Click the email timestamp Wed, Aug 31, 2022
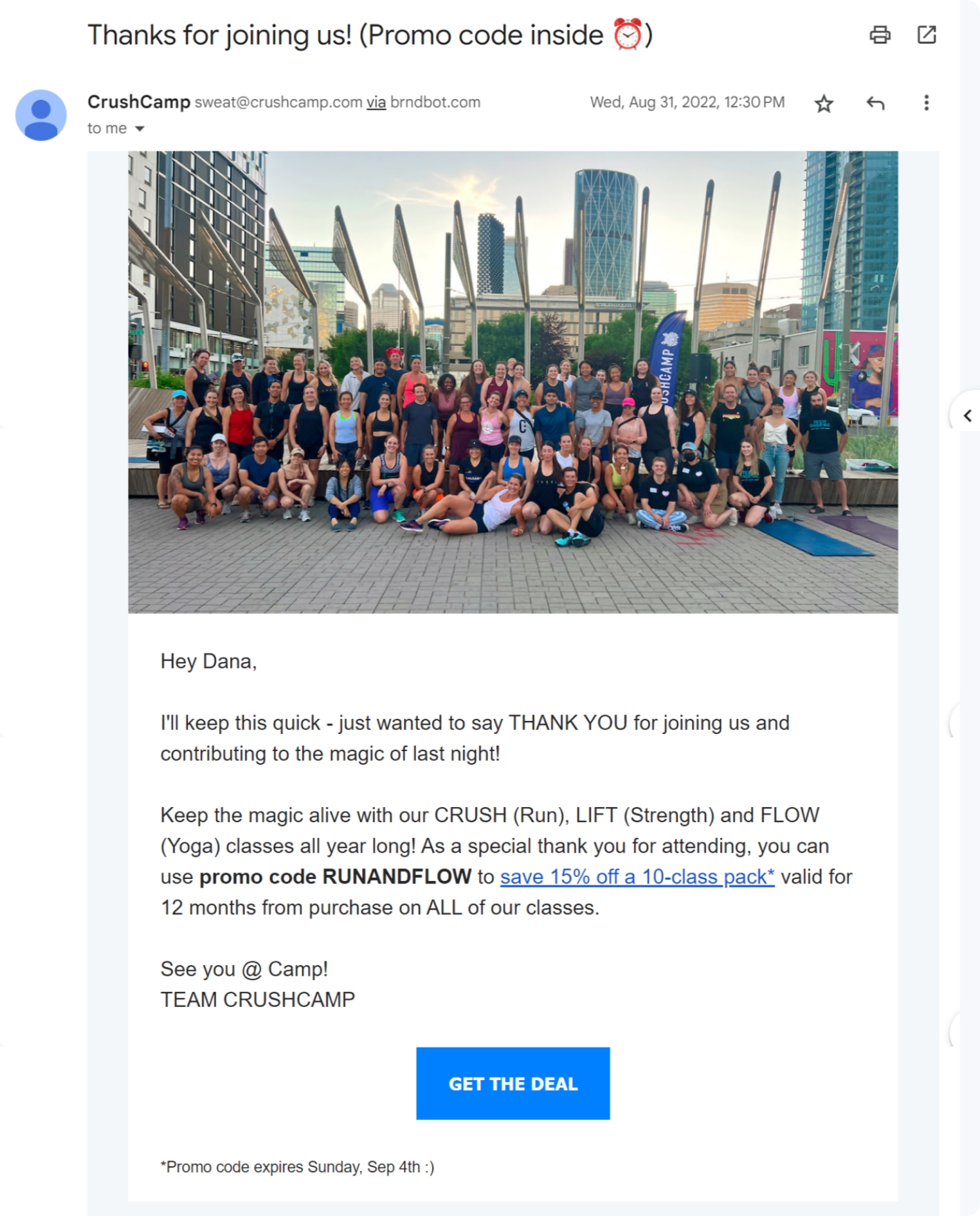This screenshot has height=1216, width=980. point(687,103)
